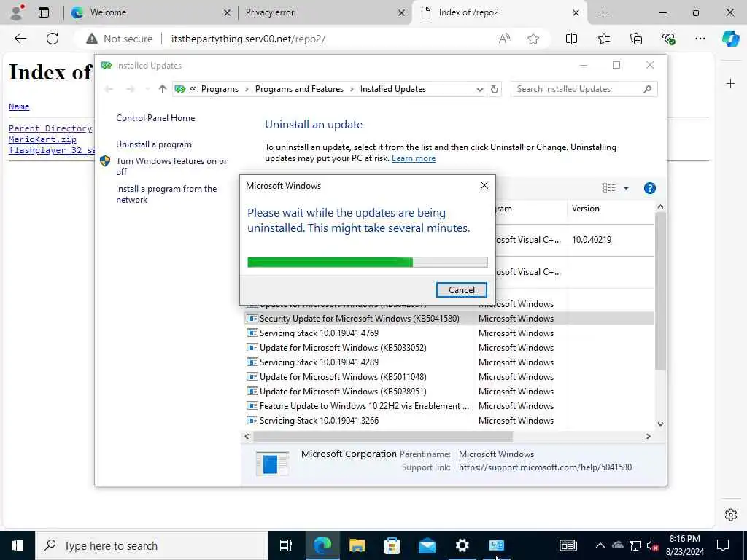Click Edge sidebar plus icon
Image resolution: width=747 pixels, height=560 pixels.
pyautogui.click(x=730, y=84)
